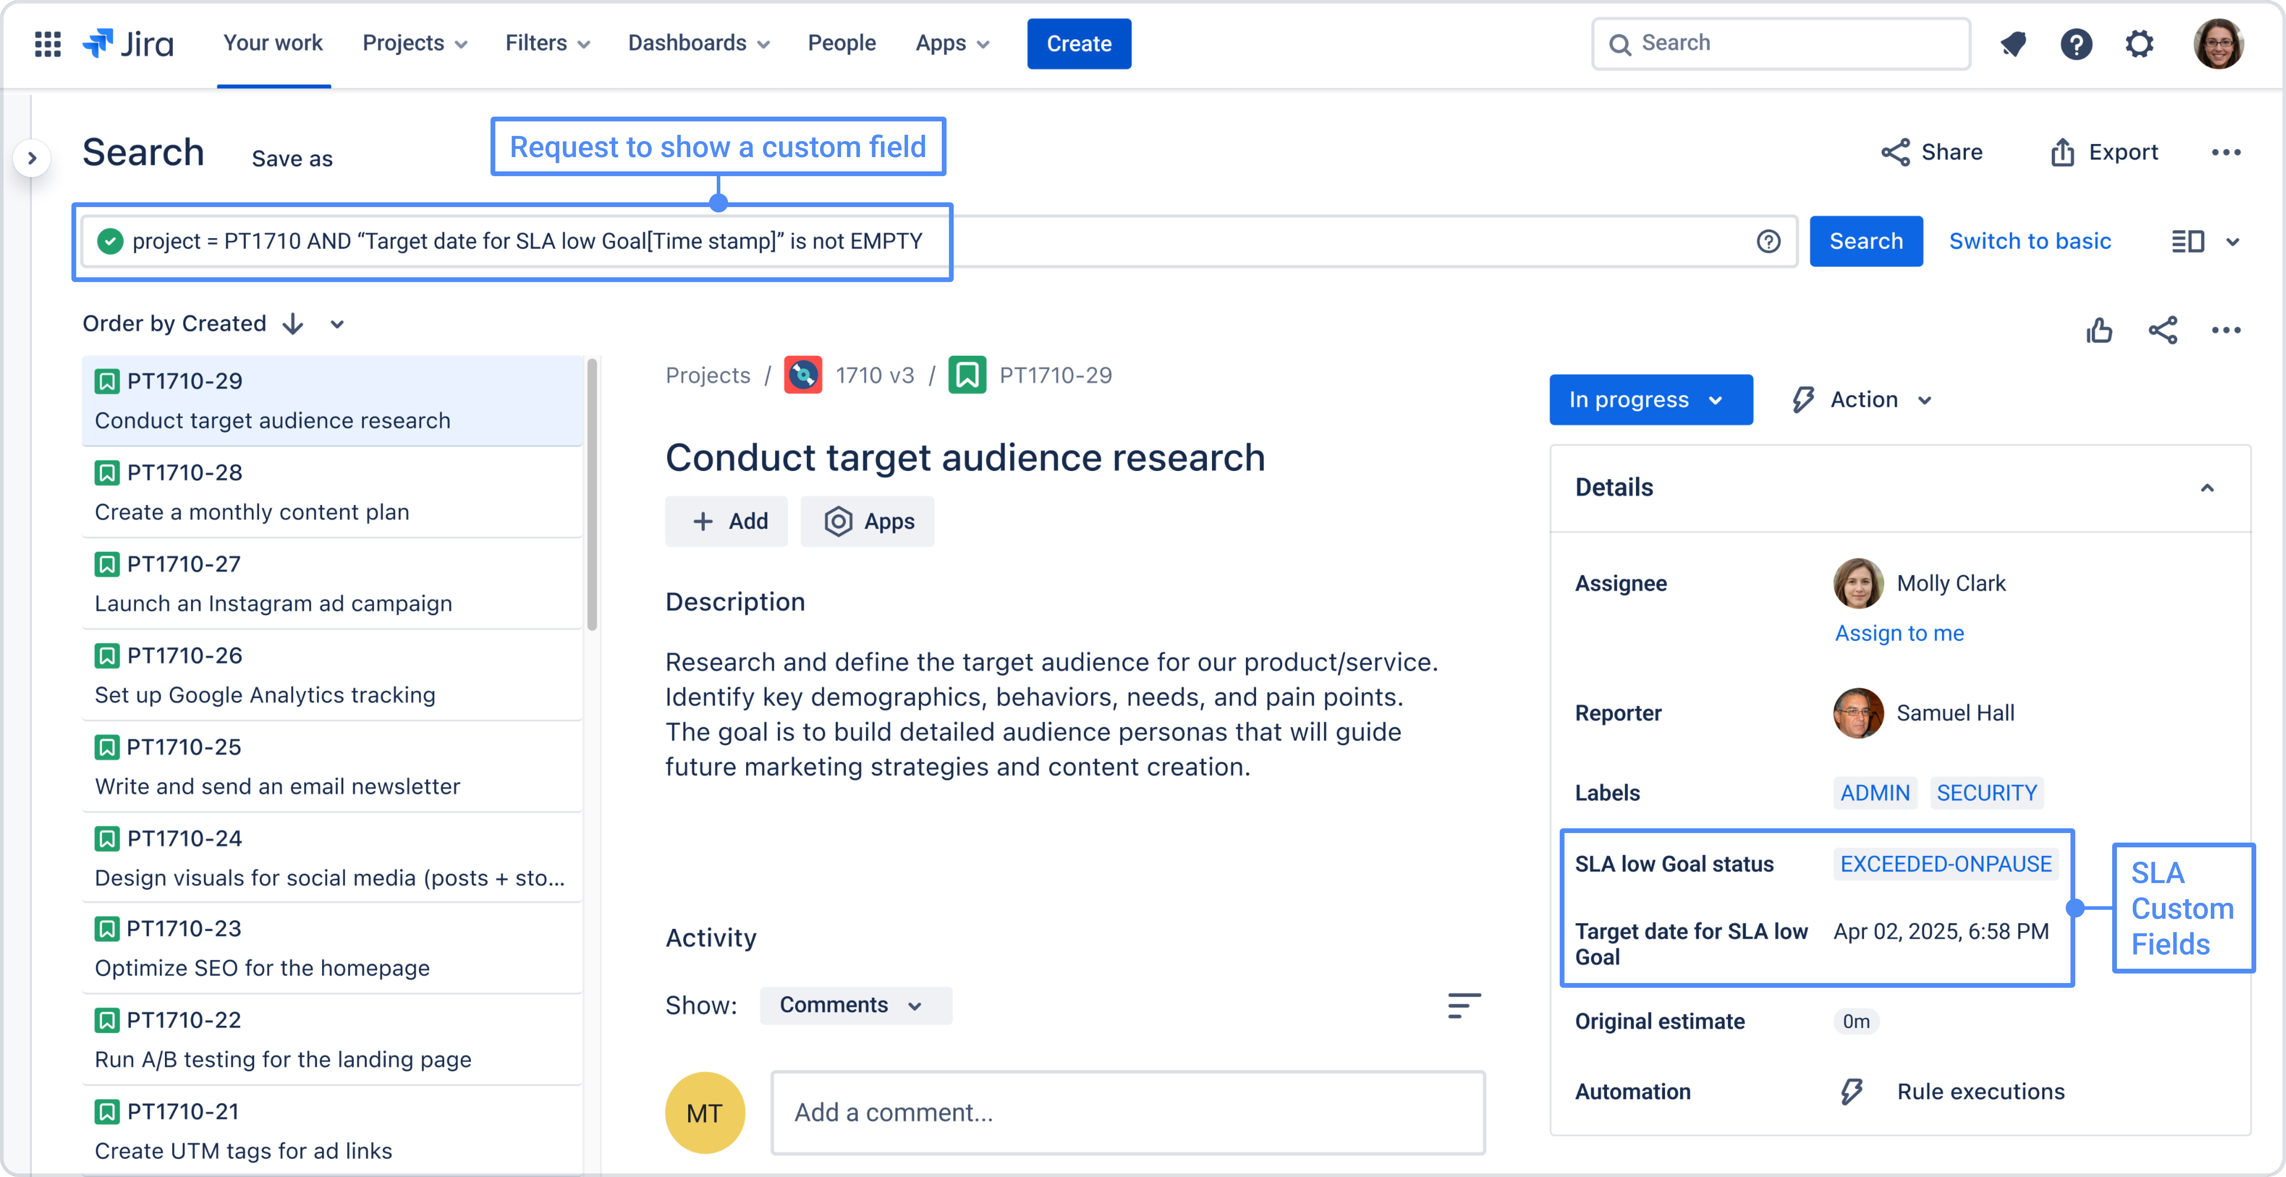Click the issue list scrollbar
Image resolution: width=2286 pixels, height=1177 pixels.
tap(592, 494)
